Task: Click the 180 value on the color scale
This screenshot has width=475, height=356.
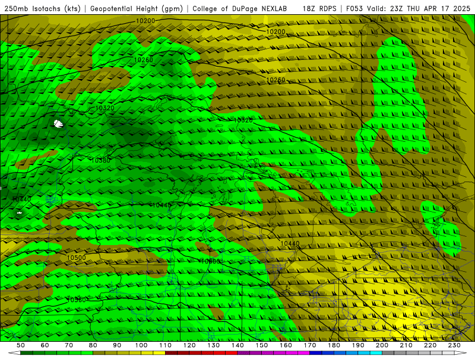Action: point(334,345)
